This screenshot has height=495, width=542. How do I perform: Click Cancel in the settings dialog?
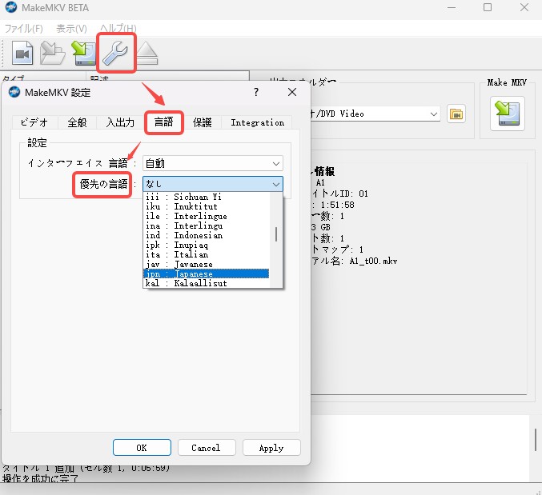tap(207, 448)
